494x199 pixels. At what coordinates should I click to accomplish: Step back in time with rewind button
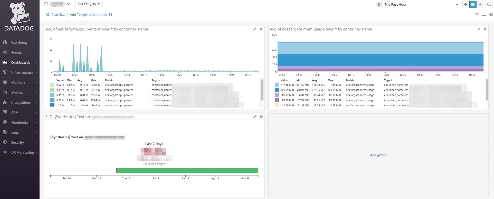pyautogui.click(x=466, y=4)
